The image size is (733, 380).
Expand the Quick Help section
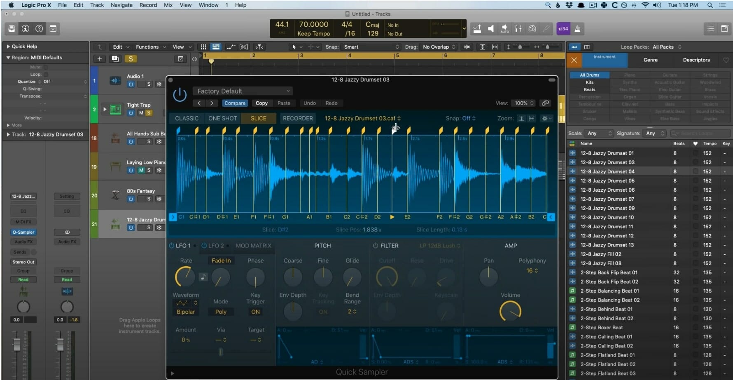(x=8, y=47)
